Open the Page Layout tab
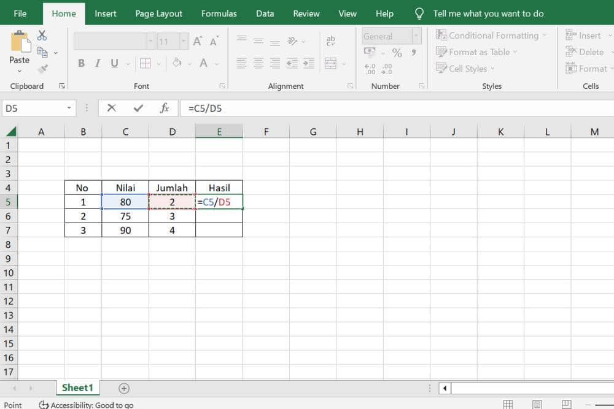This screenshot has height=409, width=614. (158, 13)
